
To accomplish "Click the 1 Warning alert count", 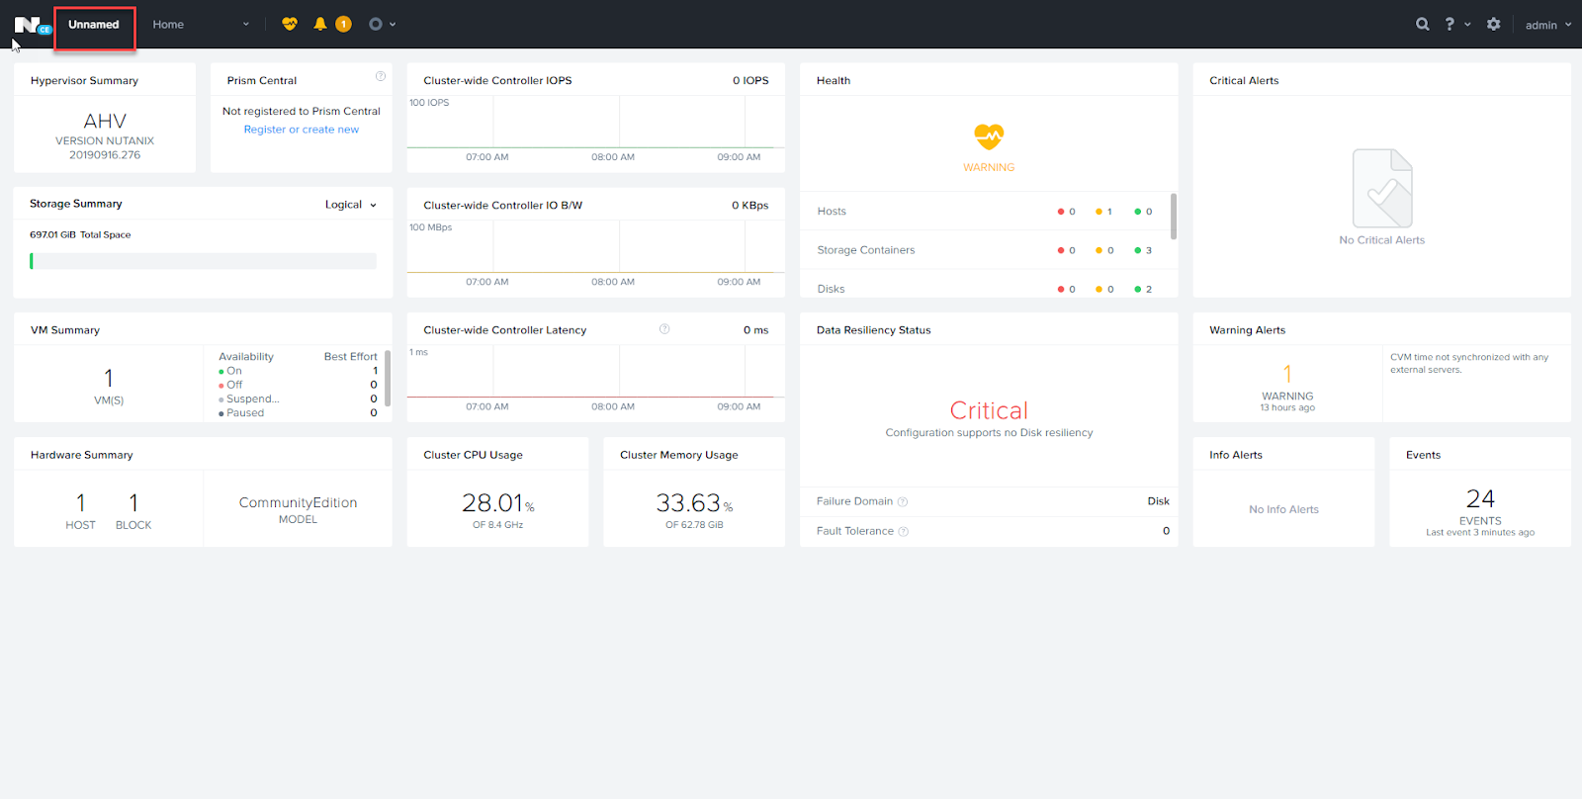I will 1287,374.
